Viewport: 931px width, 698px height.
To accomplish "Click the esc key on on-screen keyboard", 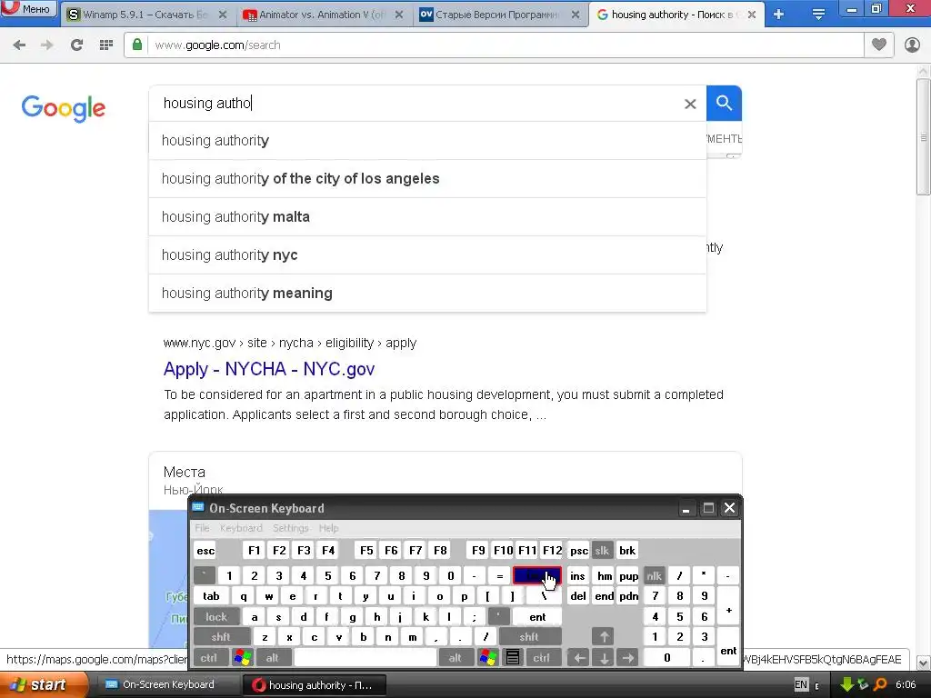I will pyautogui.click(x=205, y=550).
